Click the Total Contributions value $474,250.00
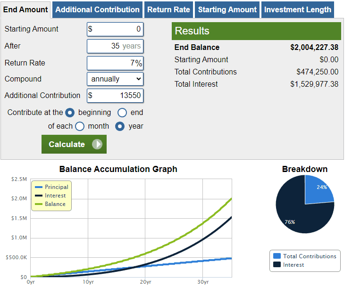 pyautogui.click(x=317, y=72)
